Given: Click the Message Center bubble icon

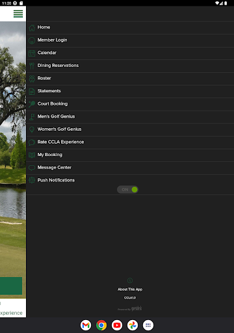Looking at the screenshot, I should pos(32,168).
